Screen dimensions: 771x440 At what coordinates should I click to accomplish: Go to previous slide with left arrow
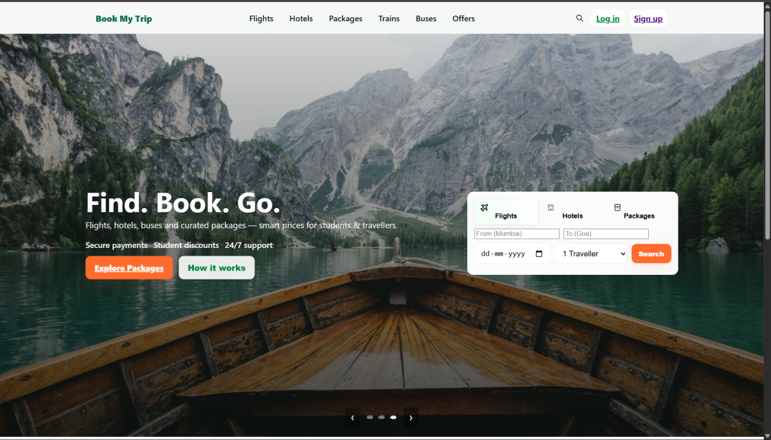352,418
